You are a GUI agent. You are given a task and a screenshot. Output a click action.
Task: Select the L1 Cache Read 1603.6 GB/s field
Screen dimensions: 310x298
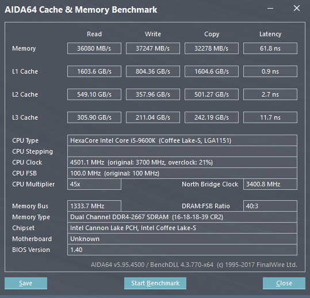[94, 71]
